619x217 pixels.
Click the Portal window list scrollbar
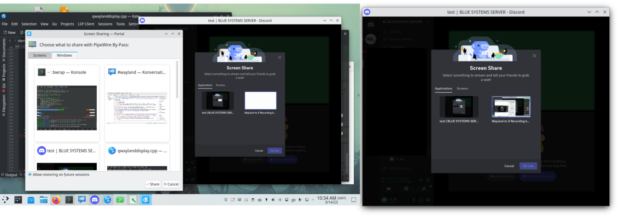click(177, 80)
